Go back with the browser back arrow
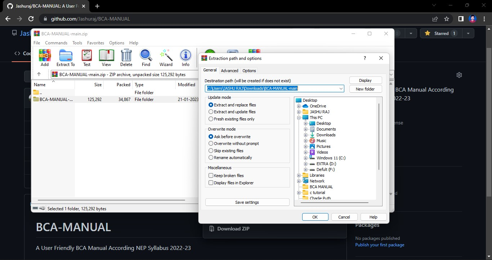 coord(8,19)
